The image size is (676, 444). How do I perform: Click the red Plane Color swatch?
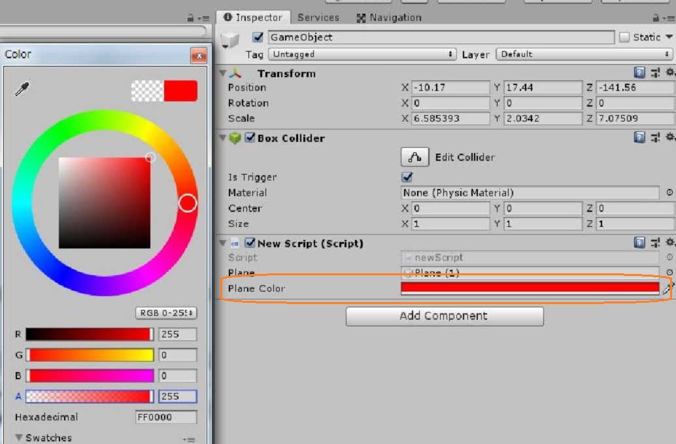coord(530,288)
